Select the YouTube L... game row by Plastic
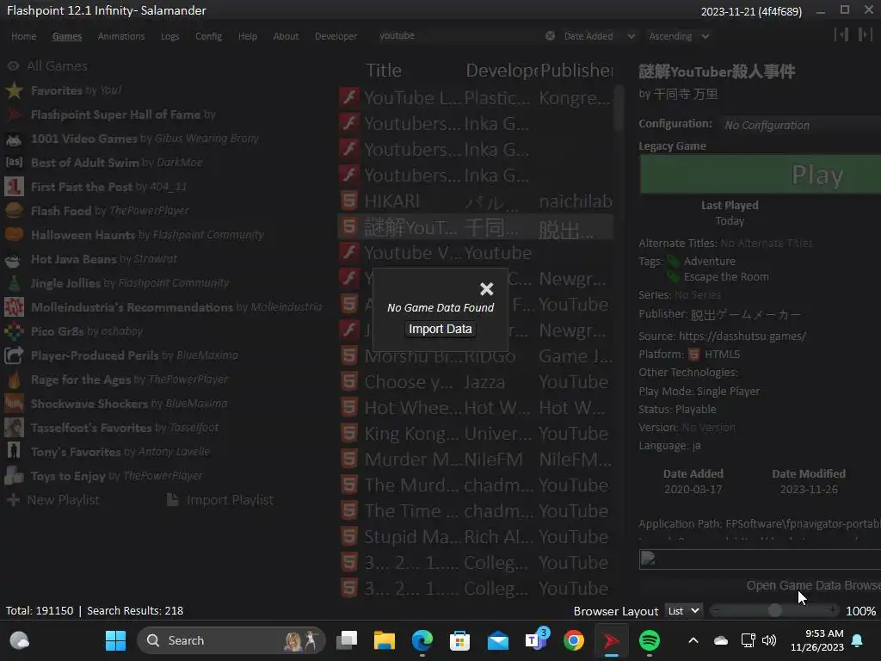The width and height of the screenshot is (881, 661). (475, 98)
